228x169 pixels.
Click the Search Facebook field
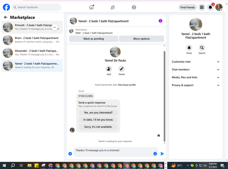36,7
